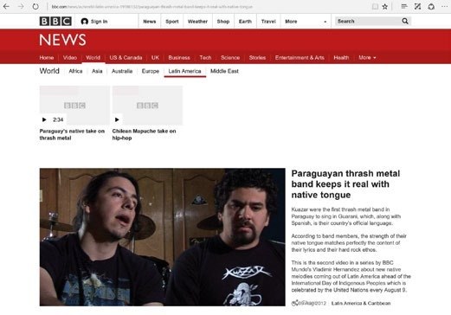The width and height of the screenshot is (451, 315).
Task: Open the Health news section
Action: click(341, 58)
